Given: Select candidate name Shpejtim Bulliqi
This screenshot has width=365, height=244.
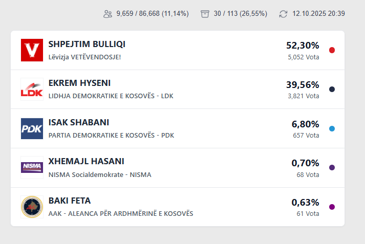Looking at the screenshot, I should (87, 45).
